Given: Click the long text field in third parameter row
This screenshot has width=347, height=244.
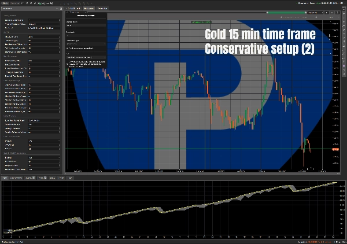Looking at the screenshot, I should (x=44, y=28).
